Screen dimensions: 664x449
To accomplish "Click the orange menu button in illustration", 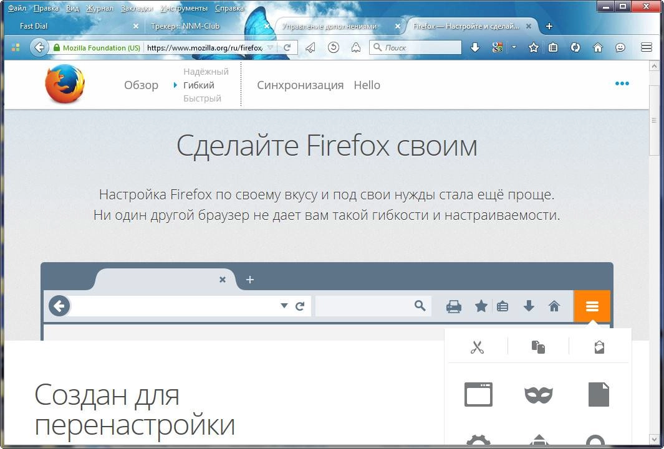I will (592, 306).
